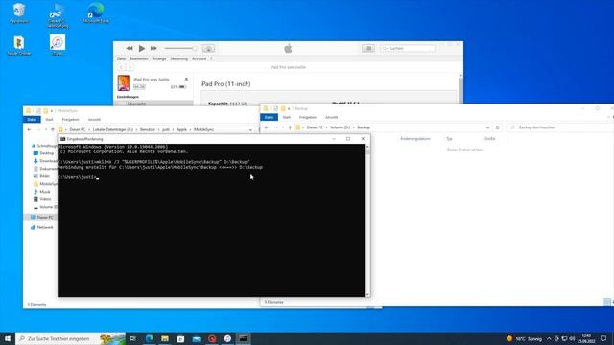The image size is (614, 345).
Task: Click Typ column header in Backup window
Action: (x=449, y=139)
